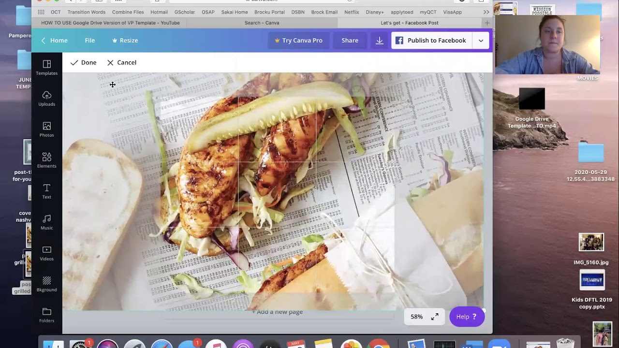The image size is (619, 348).
Task: Open the Bkground sidebar panel
Action: [46, 284]
